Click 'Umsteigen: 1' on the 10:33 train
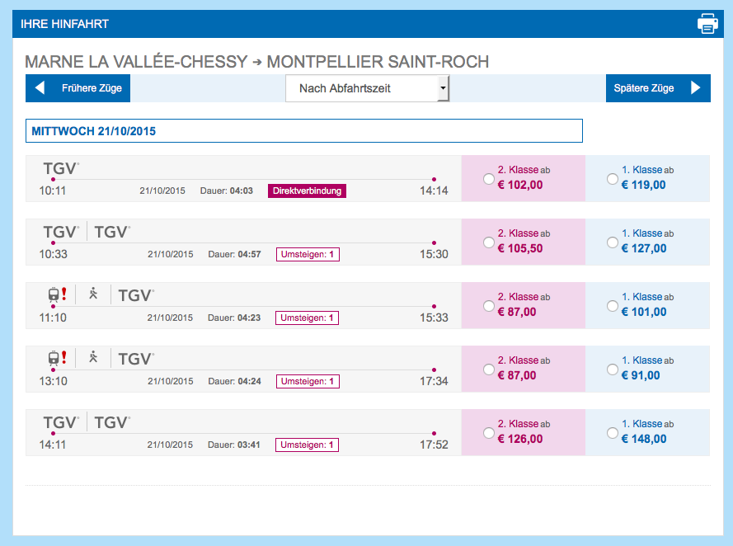Screen dimensions: 733x546 308,254
